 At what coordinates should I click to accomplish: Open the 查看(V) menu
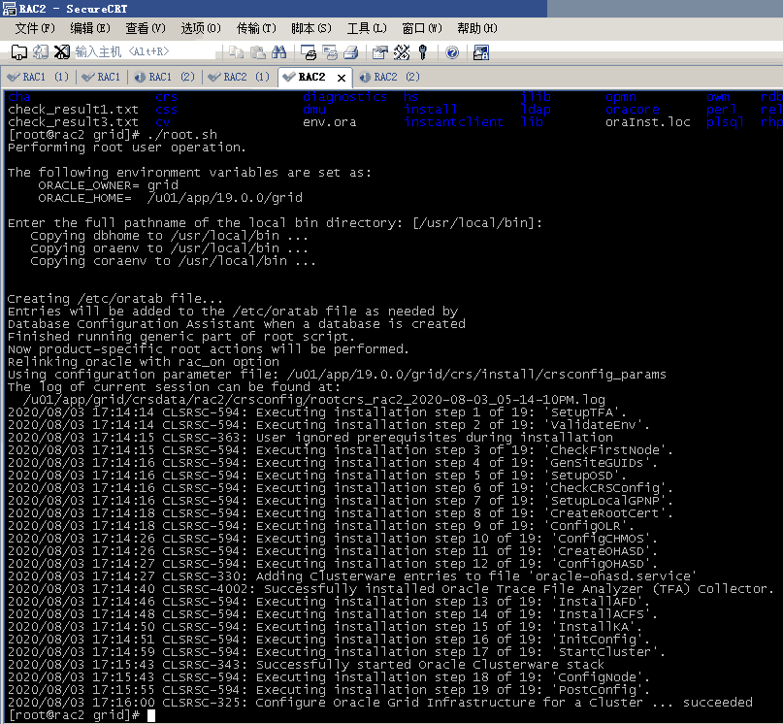(146, 28)
